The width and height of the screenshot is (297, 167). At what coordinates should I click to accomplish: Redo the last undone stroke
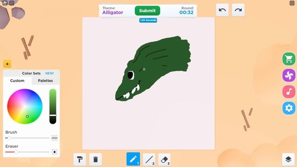[238, 10]
